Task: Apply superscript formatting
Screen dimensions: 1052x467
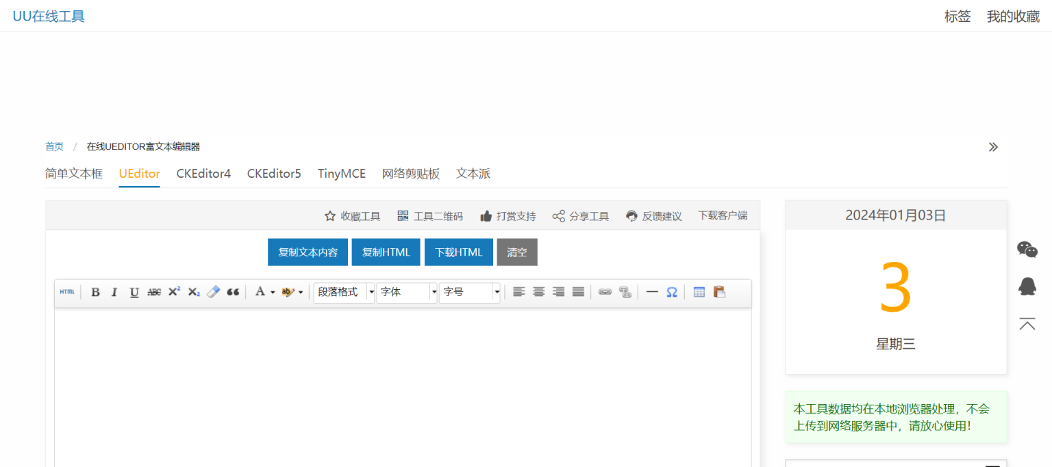Action: [x=173, y=292]
